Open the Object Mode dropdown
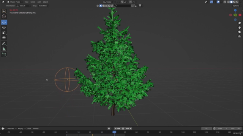Viewport: 243px width, 136px height. 15,2
